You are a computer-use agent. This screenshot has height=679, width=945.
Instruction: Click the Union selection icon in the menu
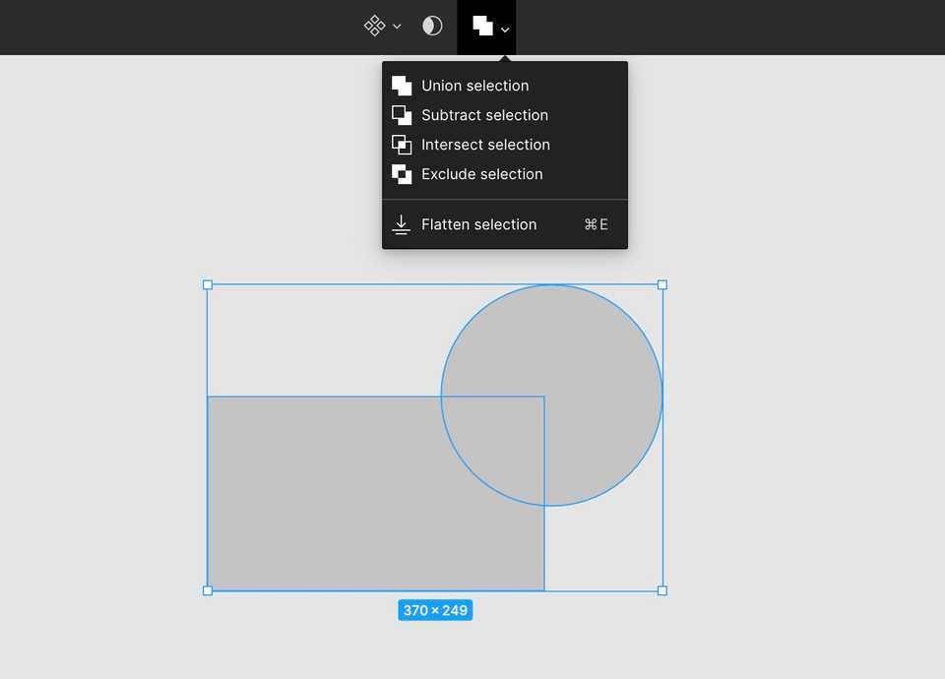coord(401,86)
